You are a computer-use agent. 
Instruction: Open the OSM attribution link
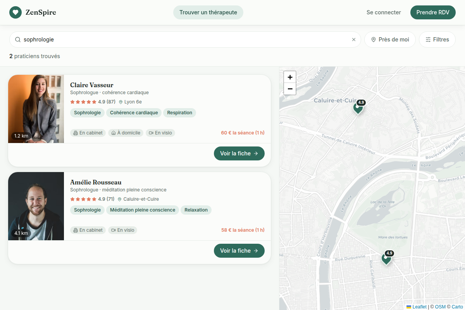click(x=440, y=307)
